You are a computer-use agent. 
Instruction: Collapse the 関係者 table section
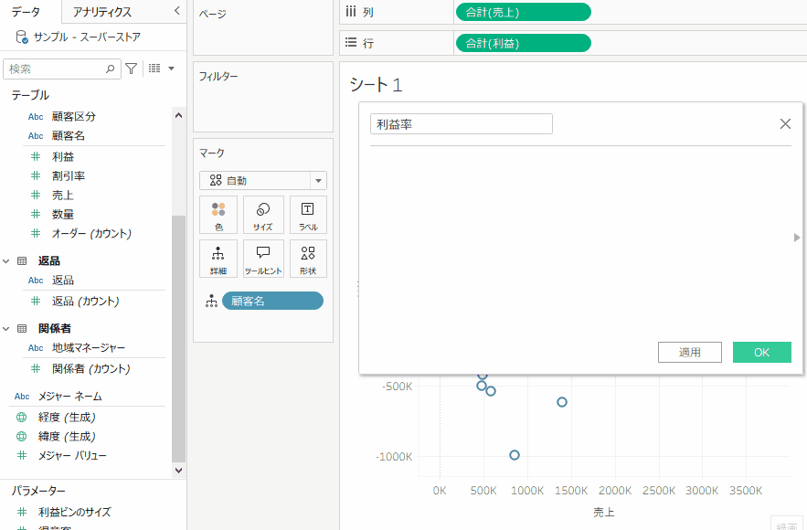pyautogui.click(x=7, y=328)
